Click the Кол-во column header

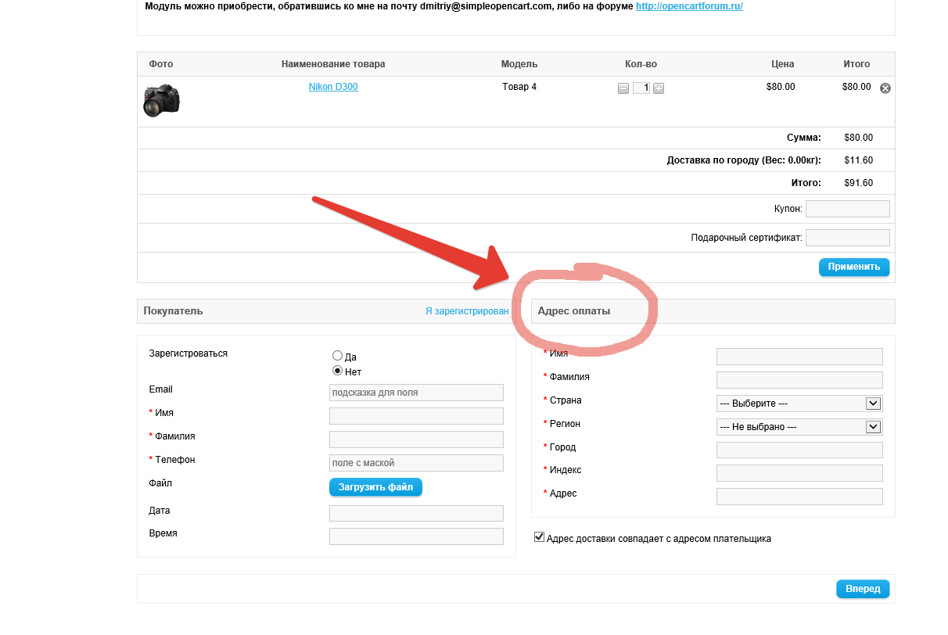pyautogui.click(x=641, y=64)
